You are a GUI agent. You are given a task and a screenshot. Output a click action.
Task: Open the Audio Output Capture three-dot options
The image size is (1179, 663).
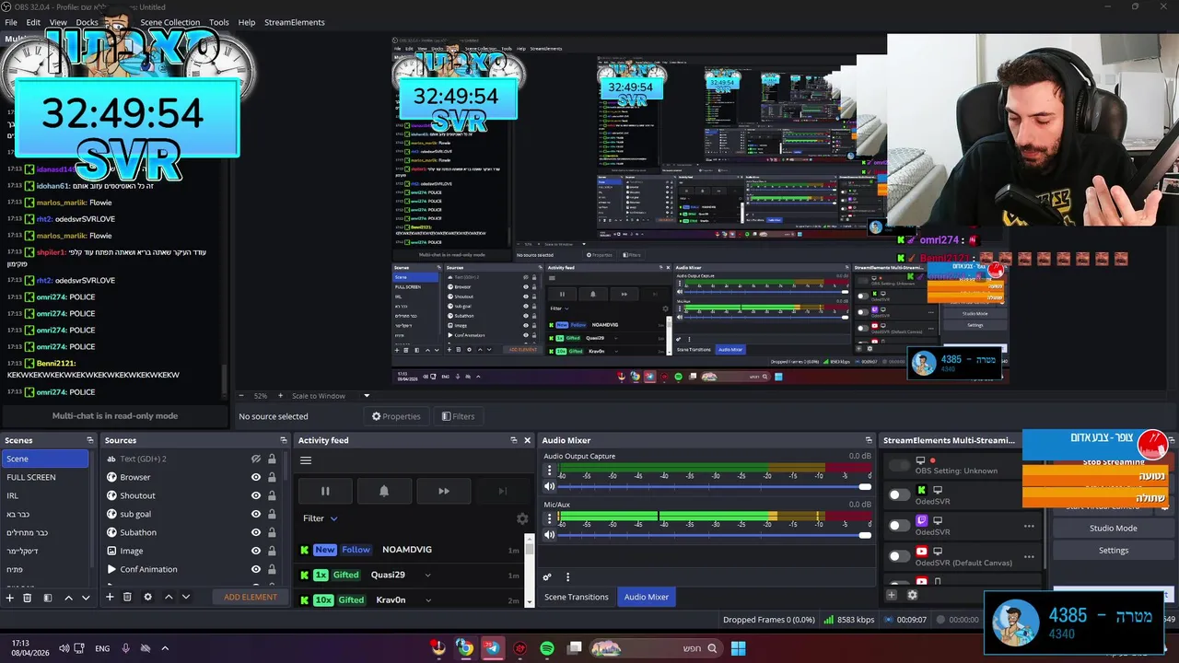tap(550, 471)
